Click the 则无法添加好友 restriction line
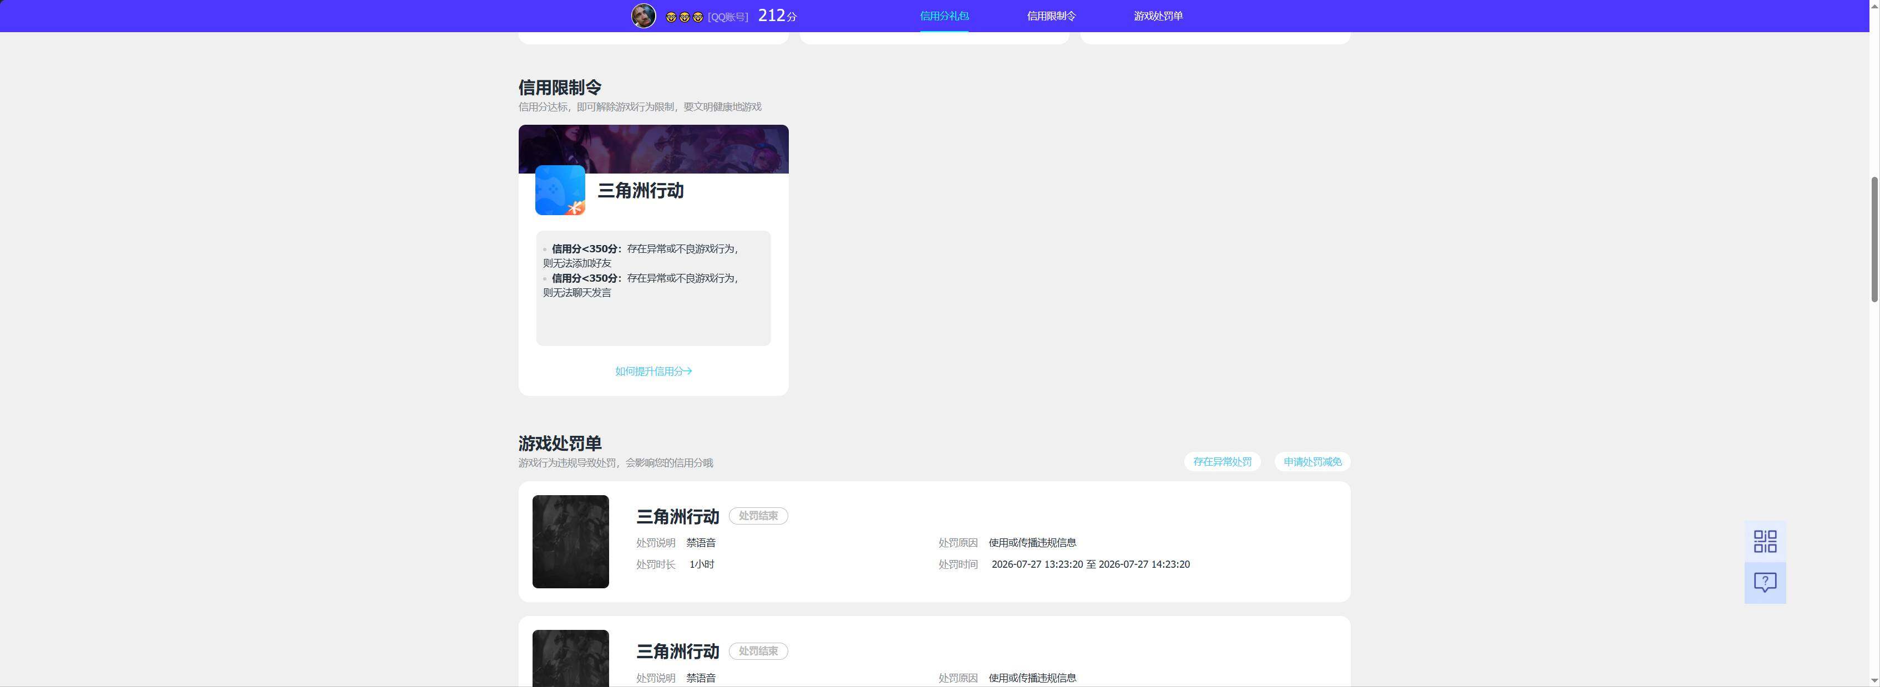 pyautogui.click(x=576, y=263)
